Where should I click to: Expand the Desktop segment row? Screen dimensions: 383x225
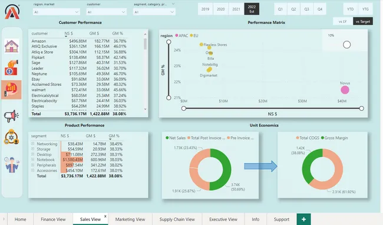pyautogui.click(x=33, y=154)
